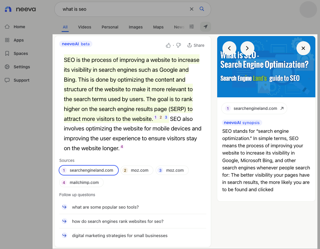The image size is (320, 249).
Task: Select source 3 moz.com chip
Action: pos(172,170)
